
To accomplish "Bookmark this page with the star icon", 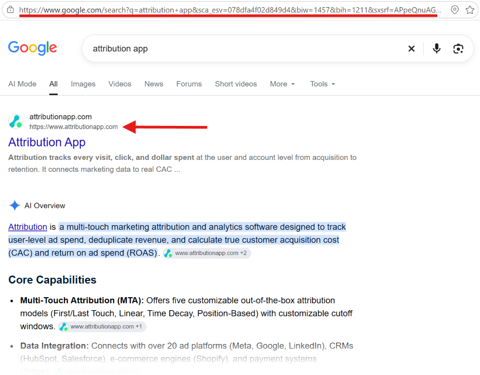I will (470, 10).
